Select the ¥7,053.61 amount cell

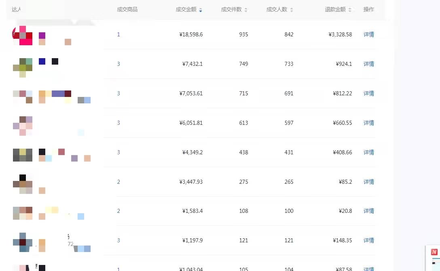click(x=191, y=93)
